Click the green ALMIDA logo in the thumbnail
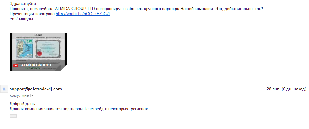The width and height of the screenshot is (309, 129). pyautogui.click(x=32, y=68)
